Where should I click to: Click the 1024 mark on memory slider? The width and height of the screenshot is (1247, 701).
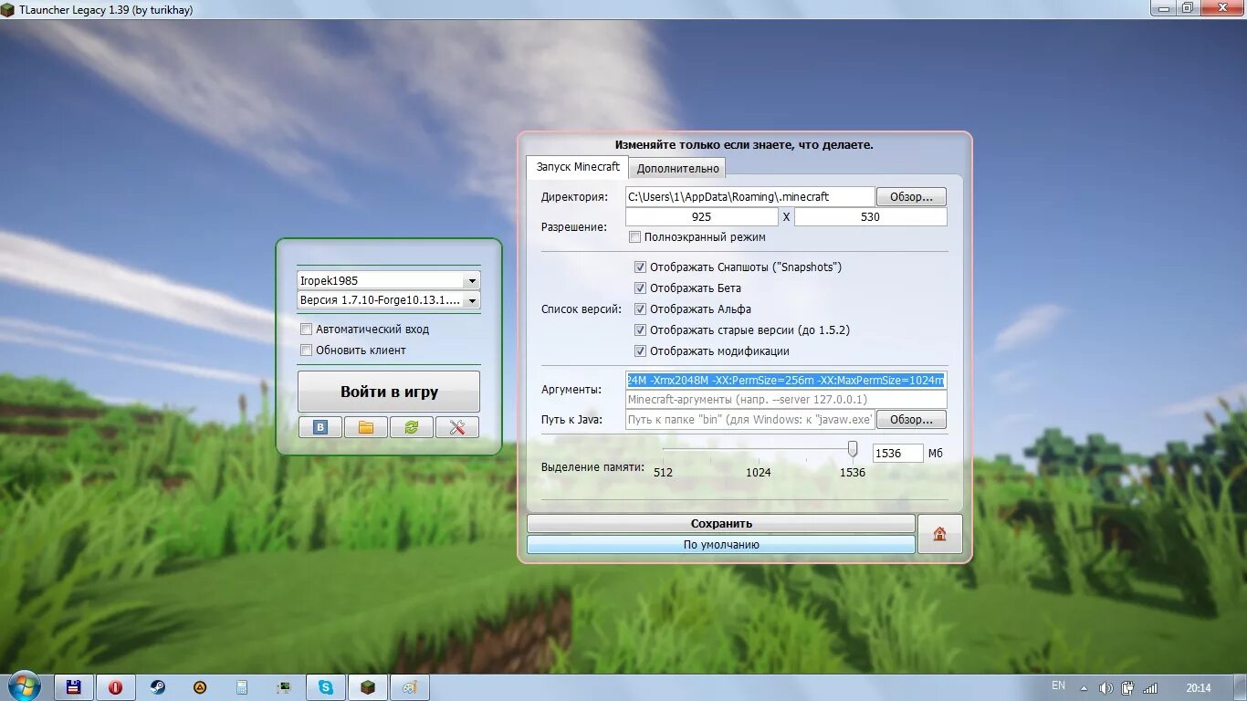pyautogui.click(x=758, y=472)
